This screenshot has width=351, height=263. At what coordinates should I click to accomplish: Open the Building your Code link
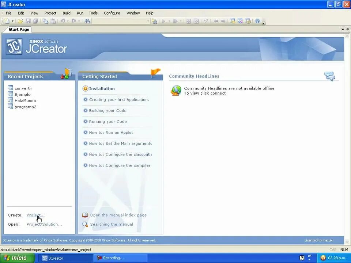[107, 110]
